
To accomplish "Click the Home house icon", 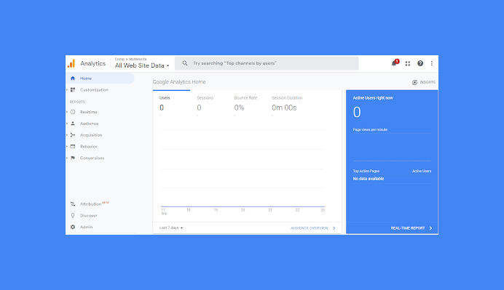I will click(73, 78).
